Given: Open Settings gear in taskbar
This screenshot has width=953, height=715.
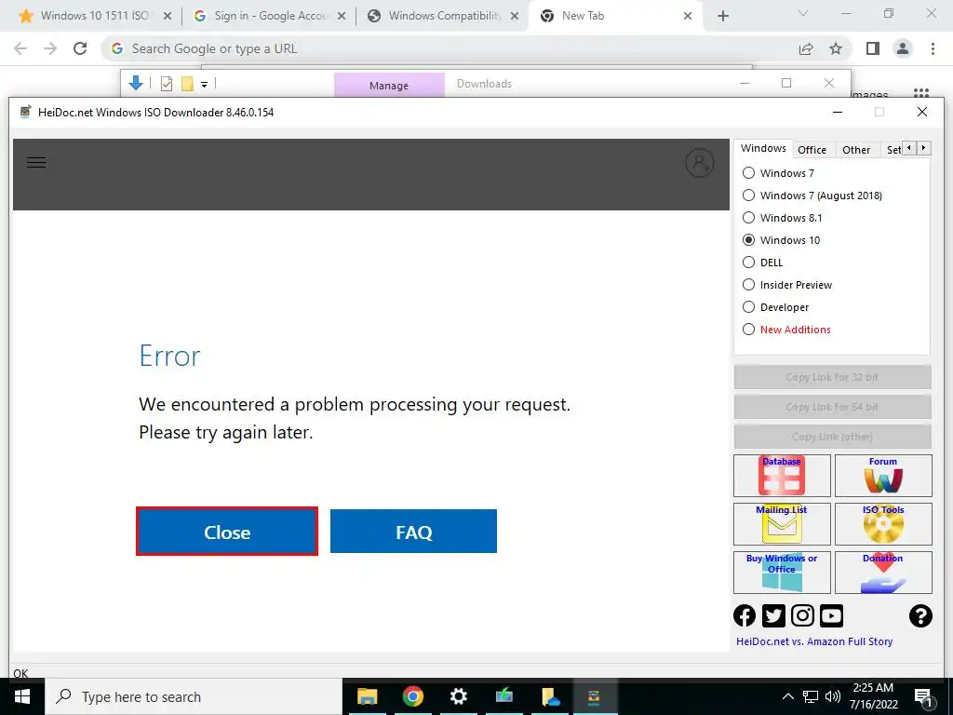Looking at the screenshot, I should (x=458, y=696).
